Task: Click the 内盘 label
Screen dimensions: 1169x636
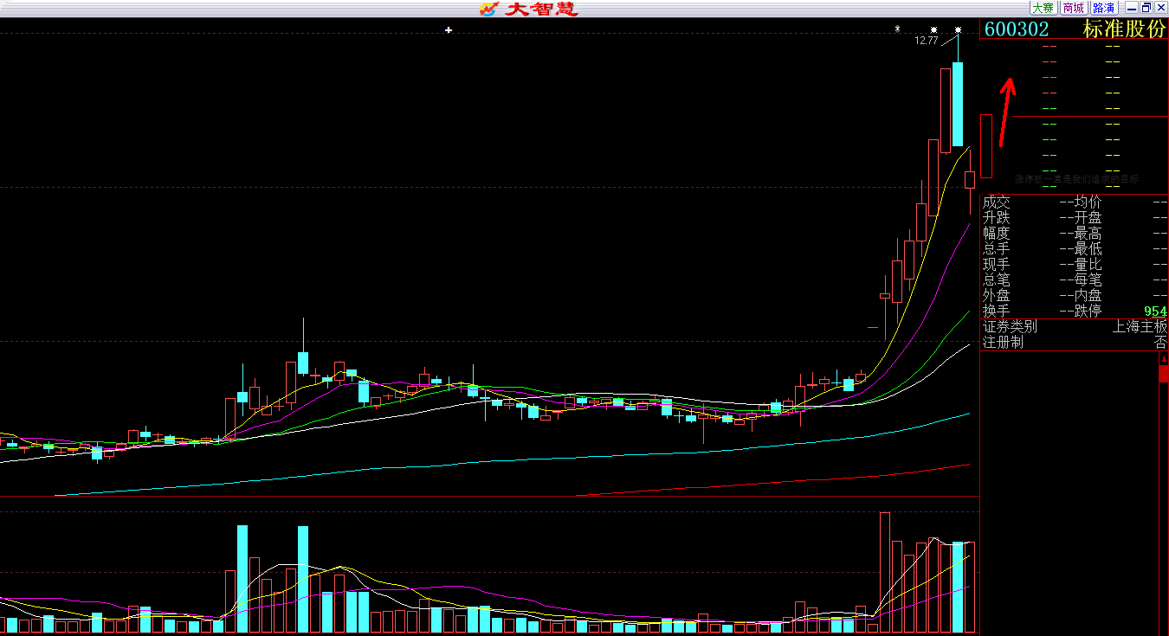Action: click(x=1088, y=295)
